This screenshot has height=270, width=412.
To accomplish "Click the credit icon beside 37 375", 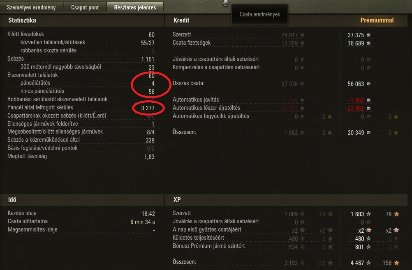I will (x=369, y=35).
